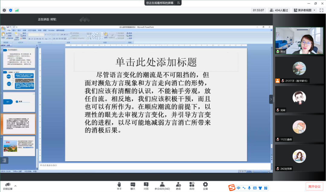This screenshot has height=192, width=326.
Task: Collapse the participant video side panel
Action: click(271, 99)
